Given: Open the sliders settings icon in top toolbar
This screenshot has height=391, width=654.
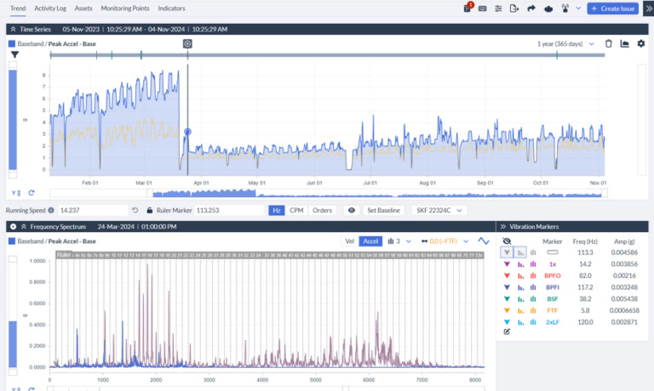Looking at the screenshot, I should 498,8.
